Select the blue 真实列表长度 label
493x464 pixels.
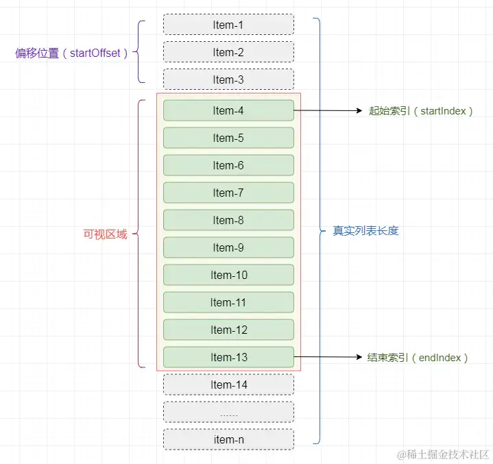pos(365,231)
